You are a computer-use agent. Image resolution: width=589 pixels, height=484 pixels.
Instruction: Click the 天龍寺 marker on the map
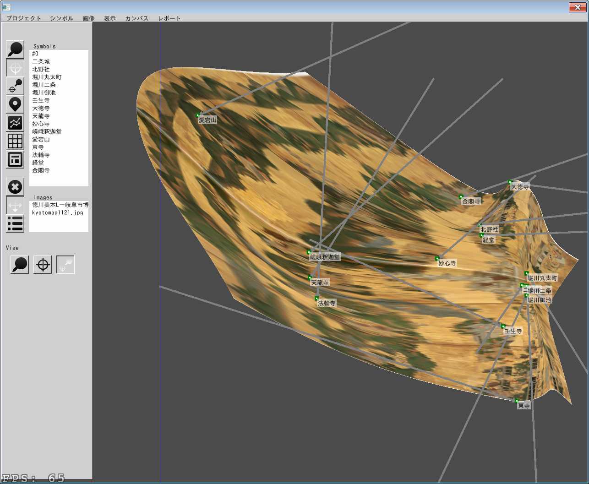click(310, 278)
